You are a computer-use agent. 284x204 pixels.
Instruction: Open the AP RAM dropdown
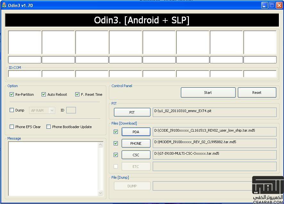click(x=42, y=110)
